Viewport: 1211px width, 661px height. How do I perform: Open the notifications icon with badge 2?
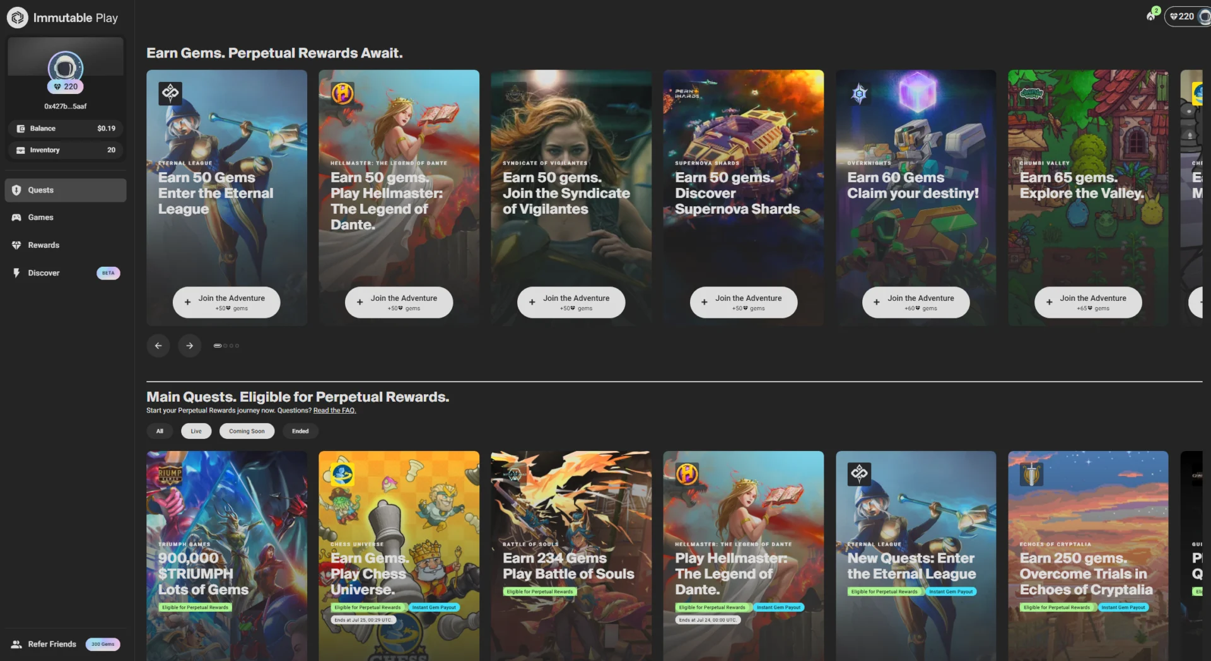click(1152, 15)
